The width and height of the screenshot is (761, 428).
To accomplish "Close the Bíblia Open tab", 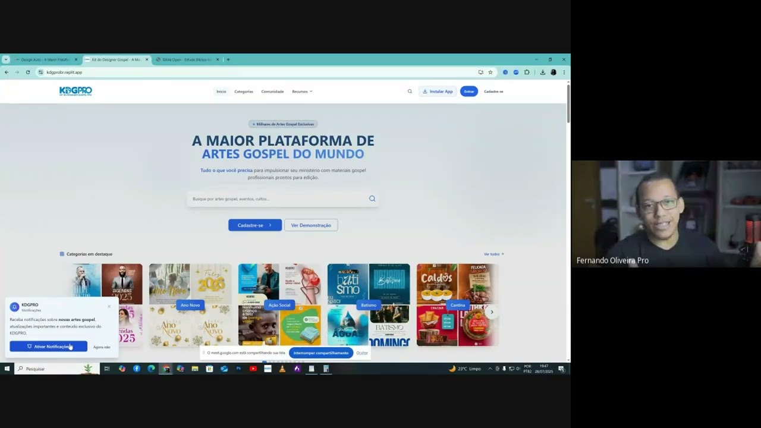I will [x=218, y=59].
